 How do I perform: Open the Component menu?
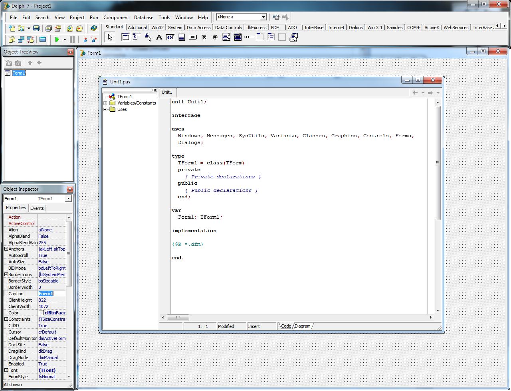(116, 18)
